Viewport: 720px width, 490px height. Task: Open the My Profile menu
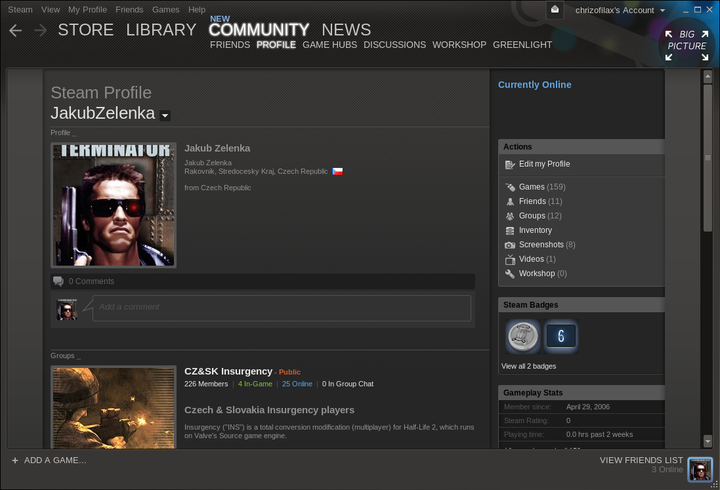87,10
